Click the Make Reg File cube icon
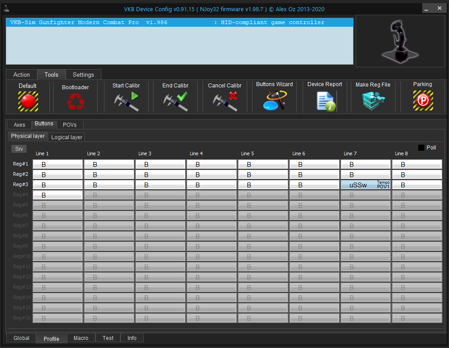Viewport: 449px width, 348px height. click(x=373, y=101)
